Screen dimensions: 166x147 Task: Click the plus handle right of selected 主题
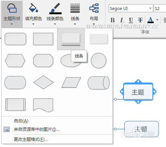pyautogui.click(x=154, y=91)
